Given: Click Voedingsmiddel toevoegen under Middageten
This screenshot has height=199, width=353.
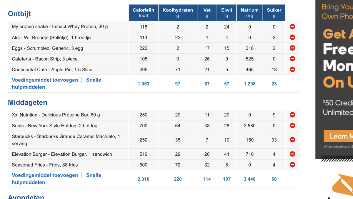Looking at the screenshot, I should [45, 175].
